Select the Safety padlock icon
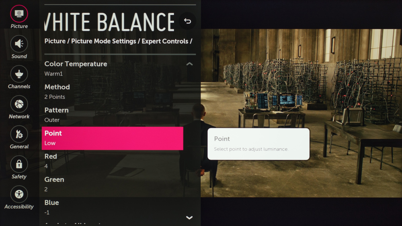This screenshot has width=402, height=226. click(x=19, y=164)
